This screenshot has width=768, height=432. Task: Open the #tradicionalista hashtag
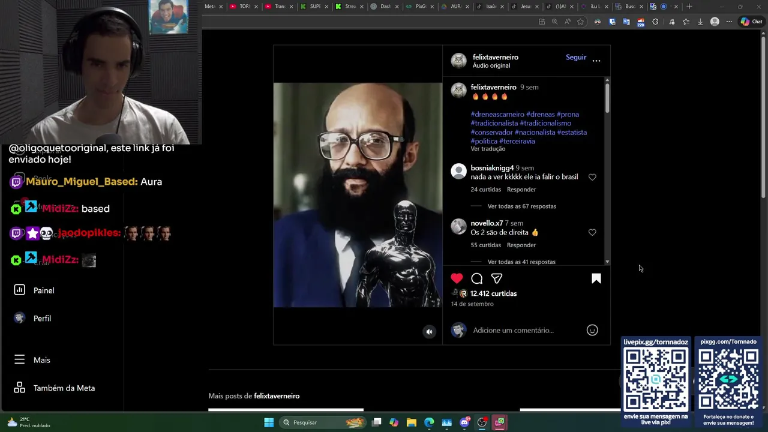[x=494, y=123]
